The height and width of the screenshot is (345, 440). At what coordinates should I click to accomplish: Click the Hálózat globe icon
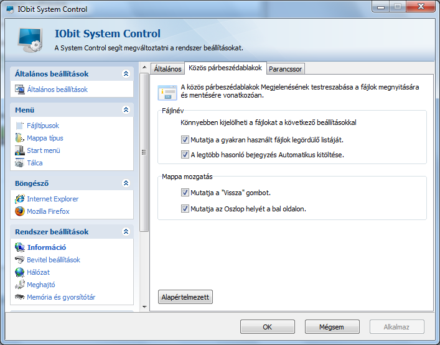tap(20, 272)
